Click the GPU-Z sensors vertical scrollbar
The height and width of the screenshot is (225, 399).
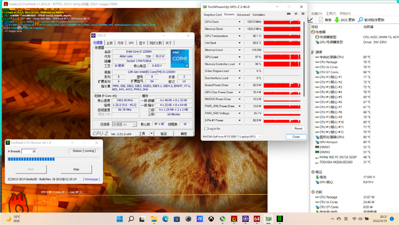[304, 59]
